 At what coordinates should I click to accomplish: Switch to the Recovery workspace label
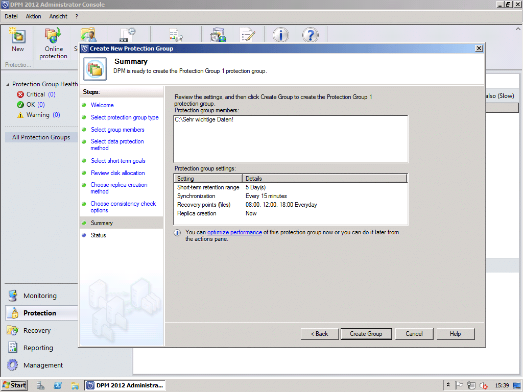coord(37,330)
